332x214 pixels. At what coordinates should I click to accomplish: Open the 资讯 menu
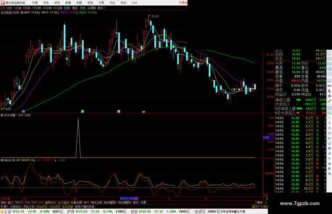point(57,3)
